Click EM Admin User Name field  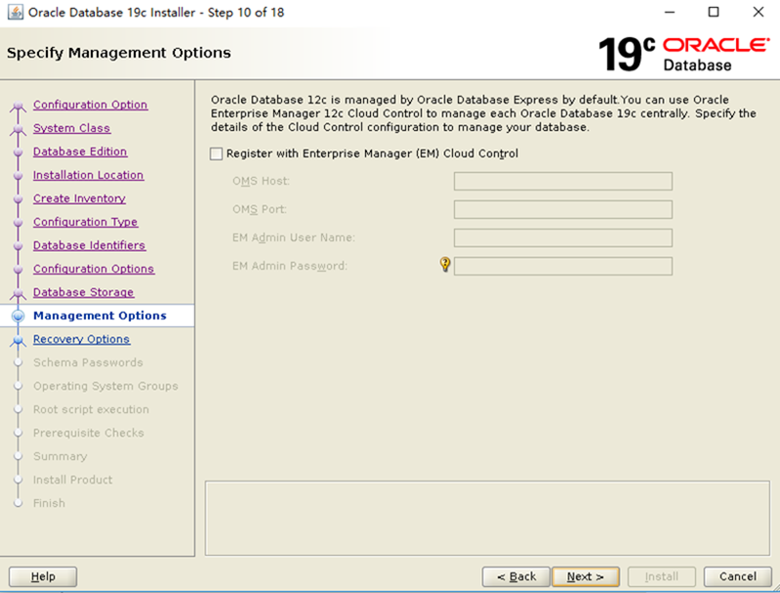[x=562, y=237]
